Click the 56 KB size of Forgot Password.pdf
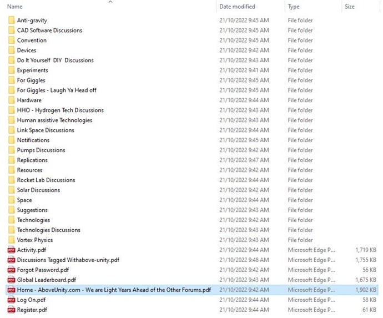The width and height of the screenshot is (383, 318). 369,270
